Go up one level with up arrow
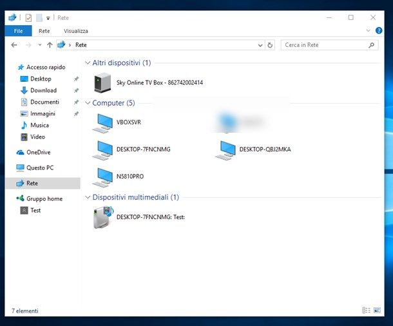The width and height of the screenshot is (393, 326). (50, 45)
